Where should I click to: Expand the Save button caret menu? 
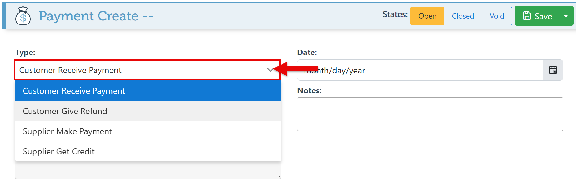click(x=566, y=16)
